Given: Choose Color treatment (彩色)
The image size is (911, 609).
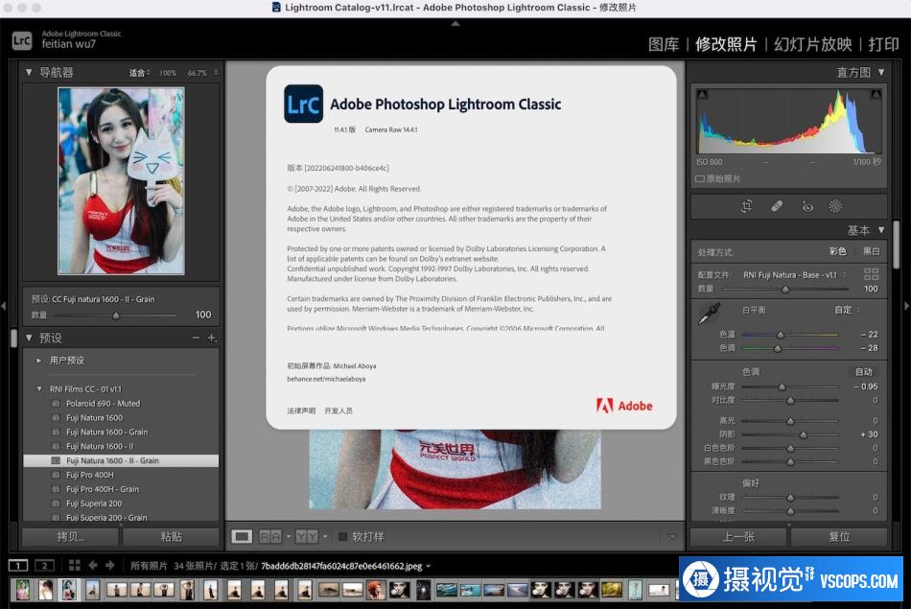Looking at the screenshot, I should point(838,251).
